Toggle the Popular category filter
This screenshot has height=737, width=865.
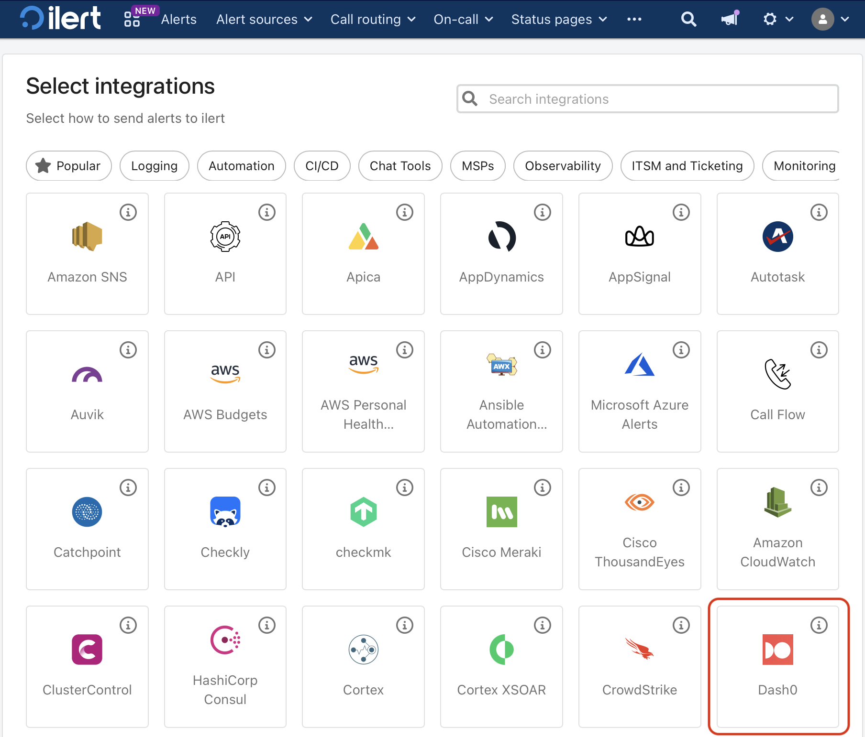[x=69, y=166]
